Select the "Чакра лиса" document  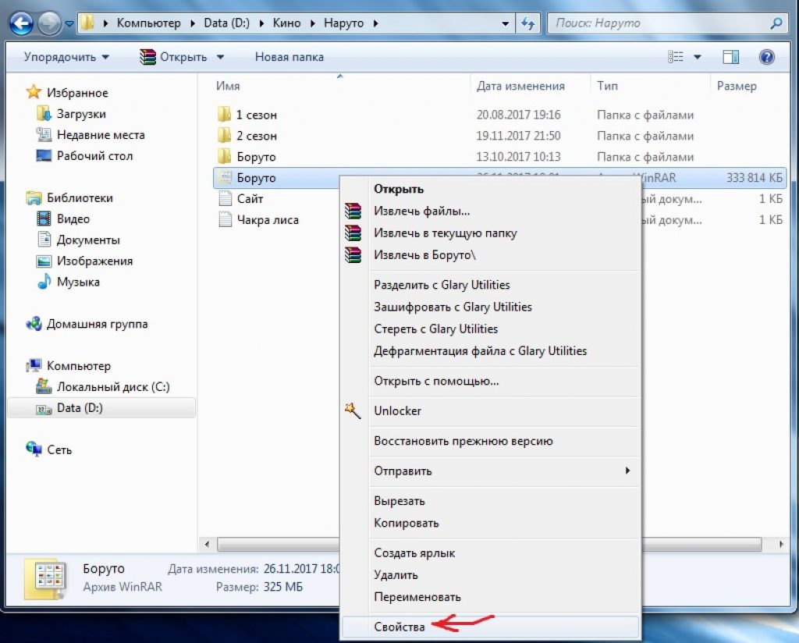click(258, 219)
